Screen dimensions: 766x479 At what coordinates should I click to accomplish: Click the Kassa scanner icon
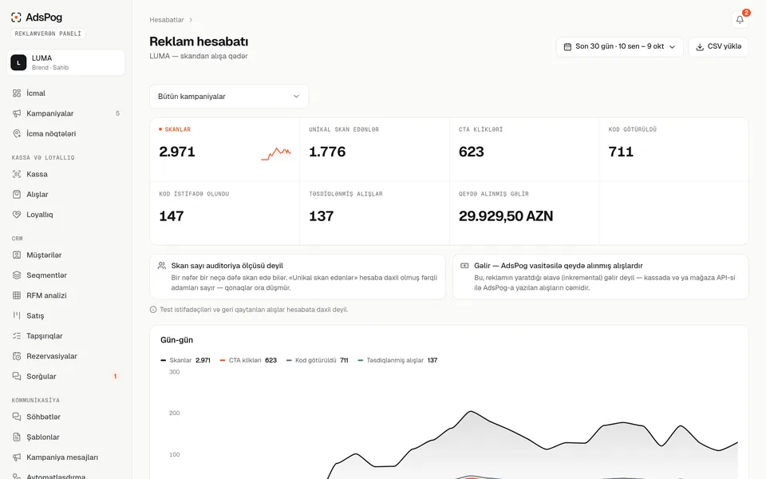17,174
